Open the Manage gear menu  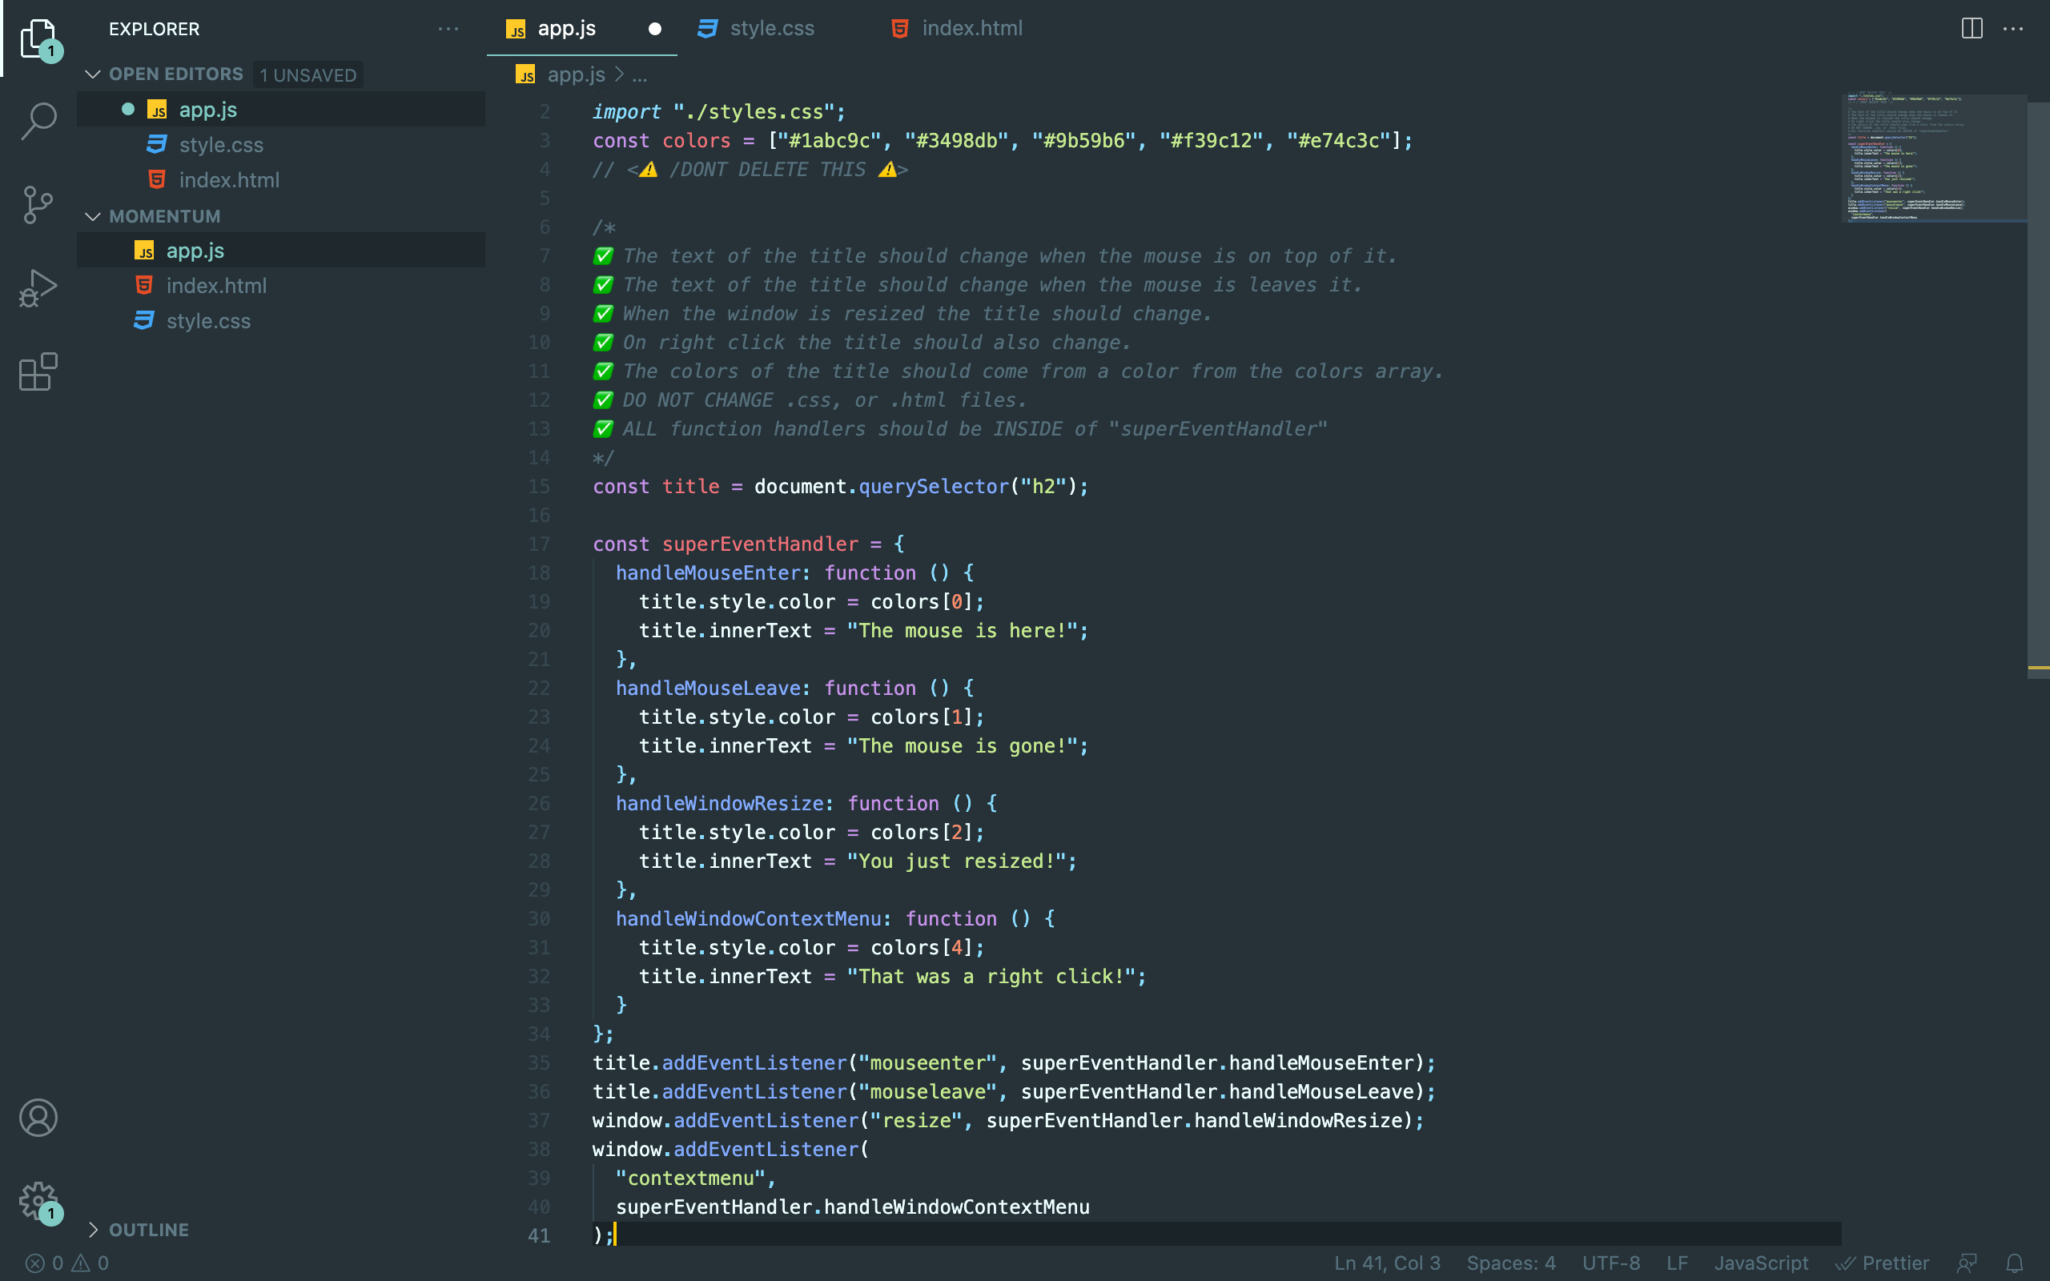click(x=38, y=1200)
